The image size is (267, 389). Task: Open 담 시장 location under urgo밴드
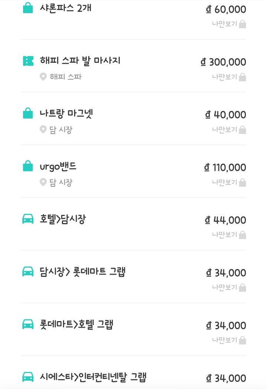(61, 183)
